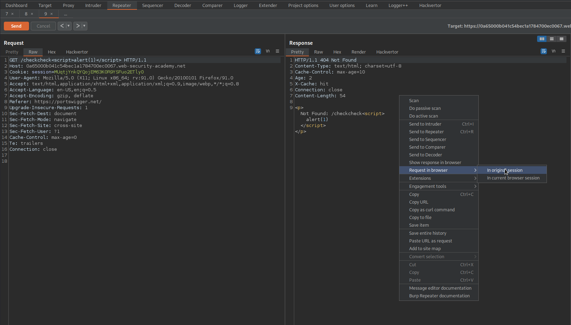Select Do passive scan

pos(439,108)
